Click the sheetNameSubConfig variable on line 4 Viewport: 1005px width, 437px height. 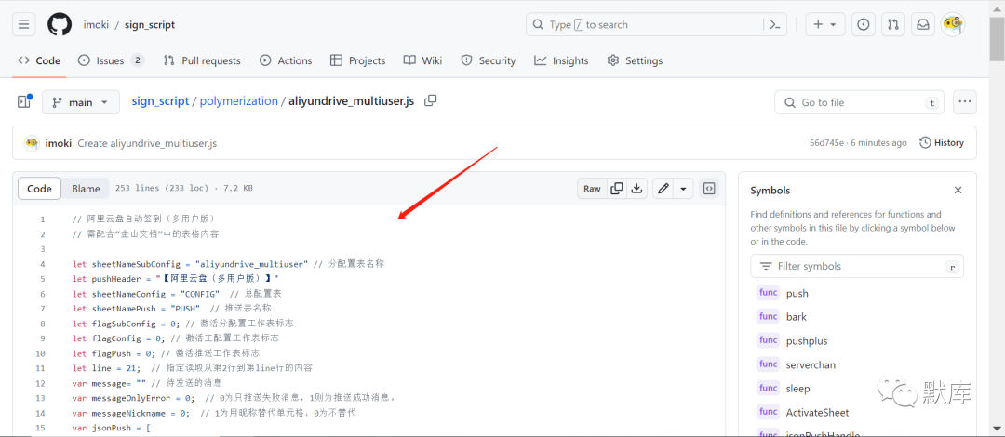[135, 264]
